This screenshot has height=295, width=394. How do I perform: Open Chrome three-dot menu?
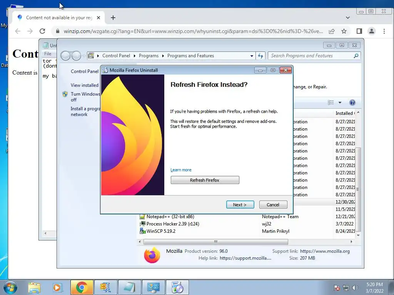[384, 31]
